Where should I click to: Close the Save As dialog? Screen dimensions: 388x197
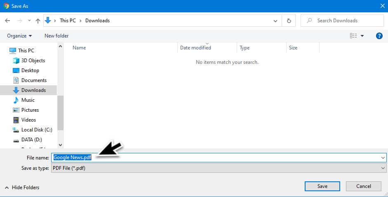point(382,6)
